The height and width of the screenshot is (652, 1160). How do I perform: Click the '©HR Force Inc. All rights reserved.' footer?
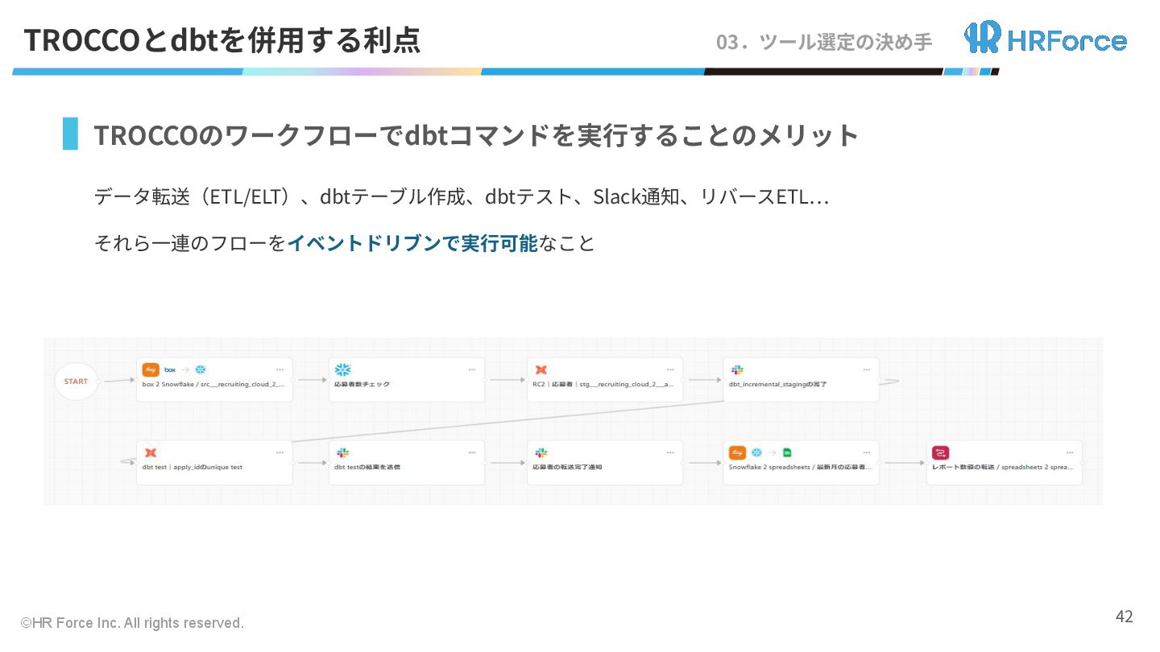[x=132, y=623]
